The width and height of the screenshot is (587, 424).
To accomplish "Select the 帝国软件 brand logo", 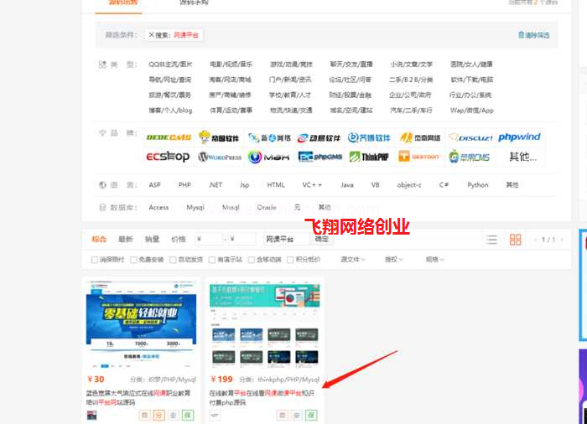I will pyautogui.click(x=219, y=137).
